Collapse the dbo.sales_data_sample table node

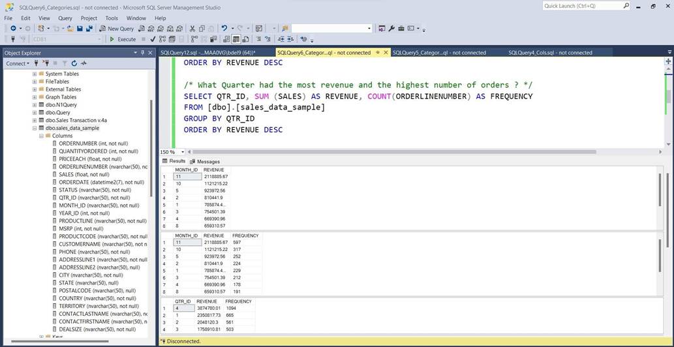(35, 128)
